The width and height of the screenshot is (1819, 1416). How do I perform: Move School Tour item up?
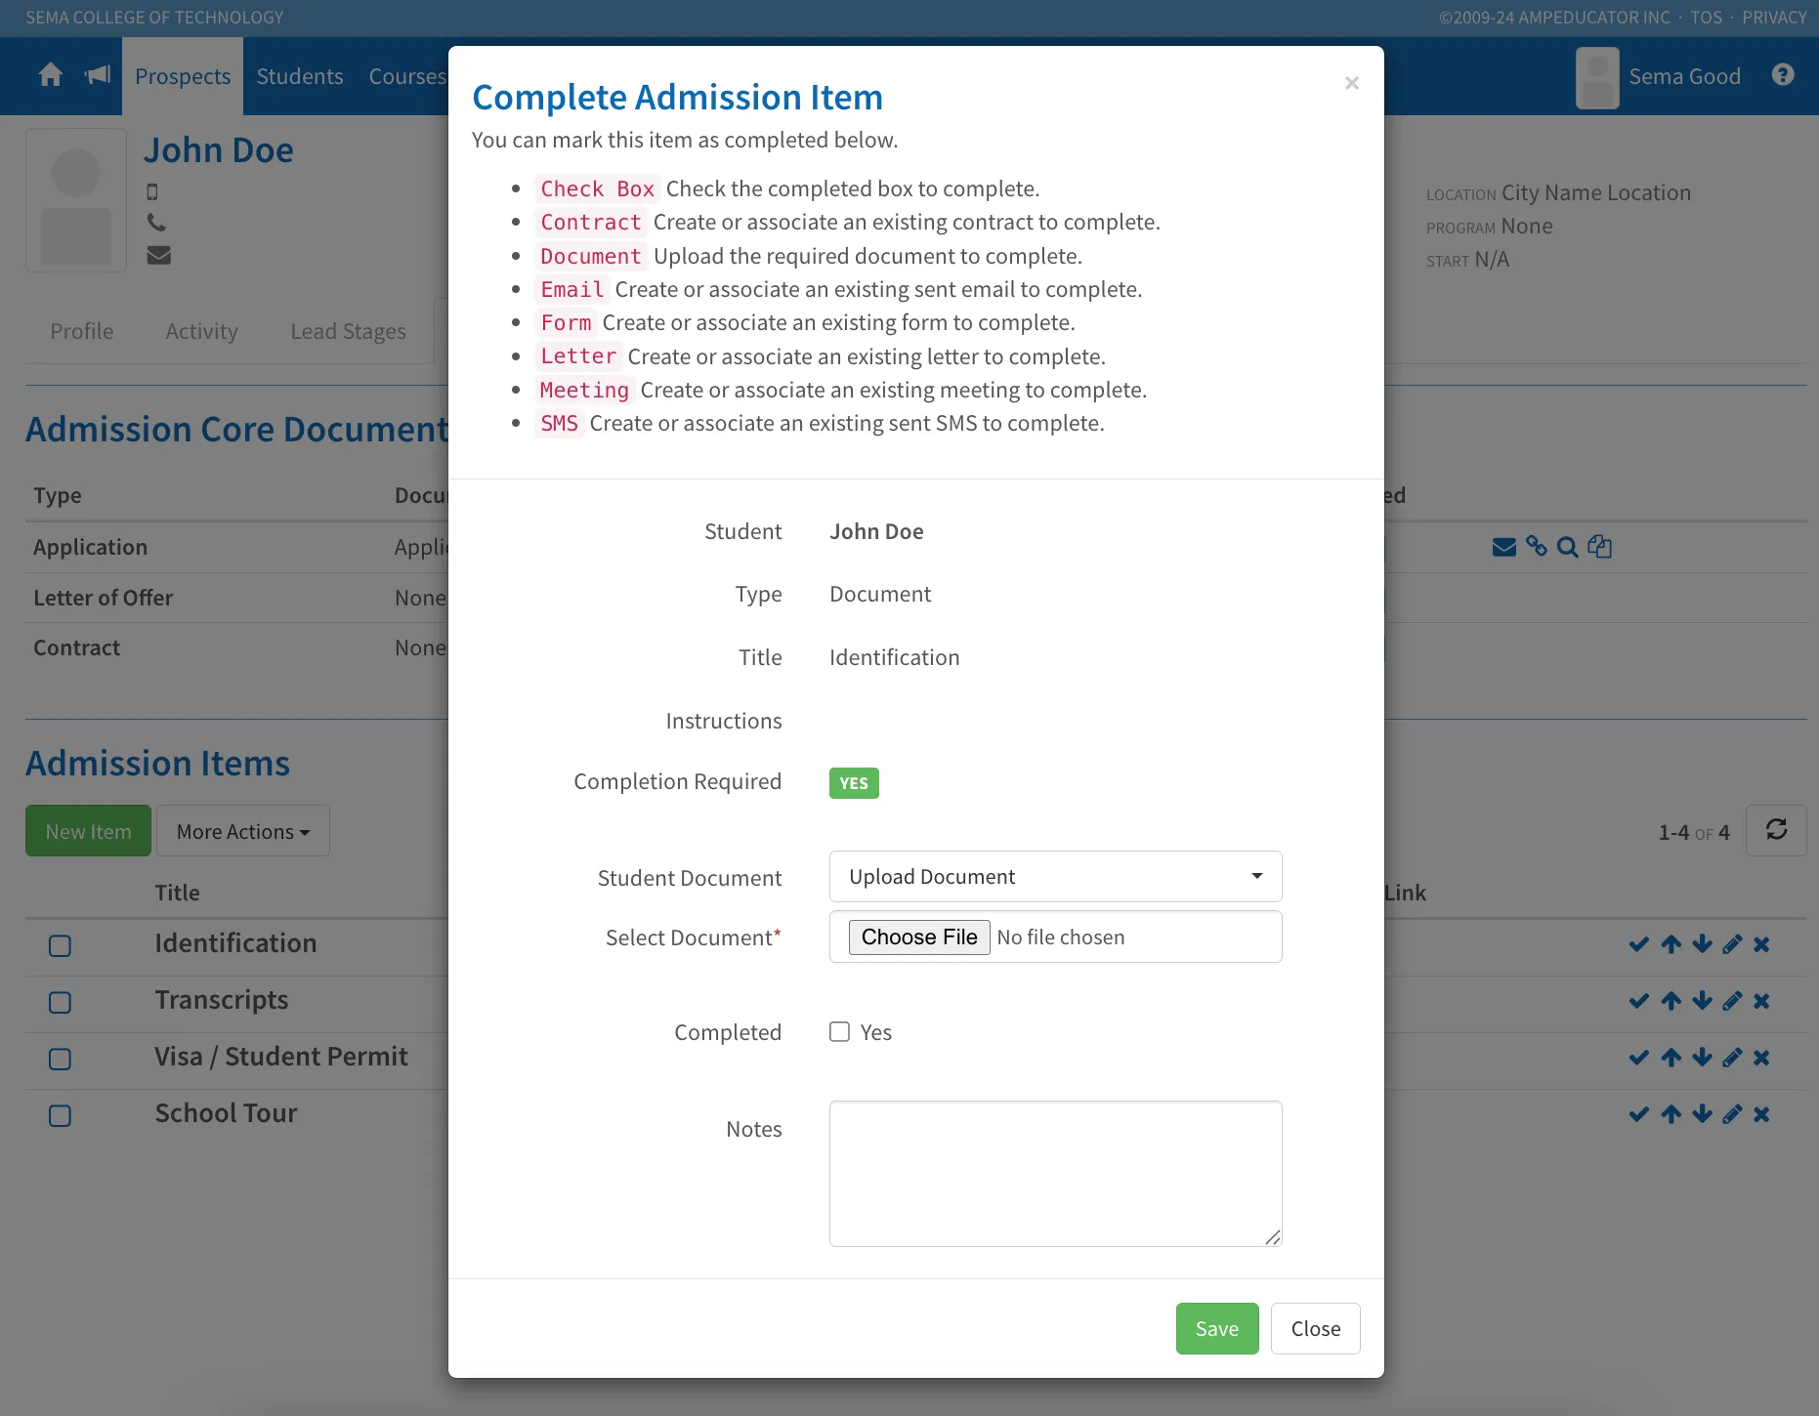(x=1671, y=1114)
